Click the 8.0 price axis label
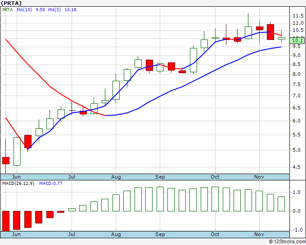The height and width of the screenshot is (245, 306). click(297, 74)
